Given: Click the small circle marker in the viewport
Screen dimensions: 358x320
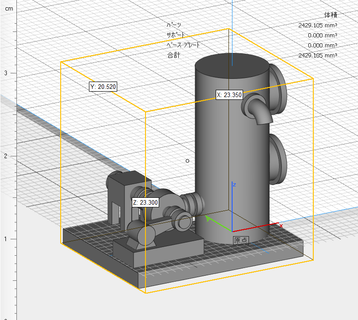Looking at the screenshot, I should (x=187, y=161).
